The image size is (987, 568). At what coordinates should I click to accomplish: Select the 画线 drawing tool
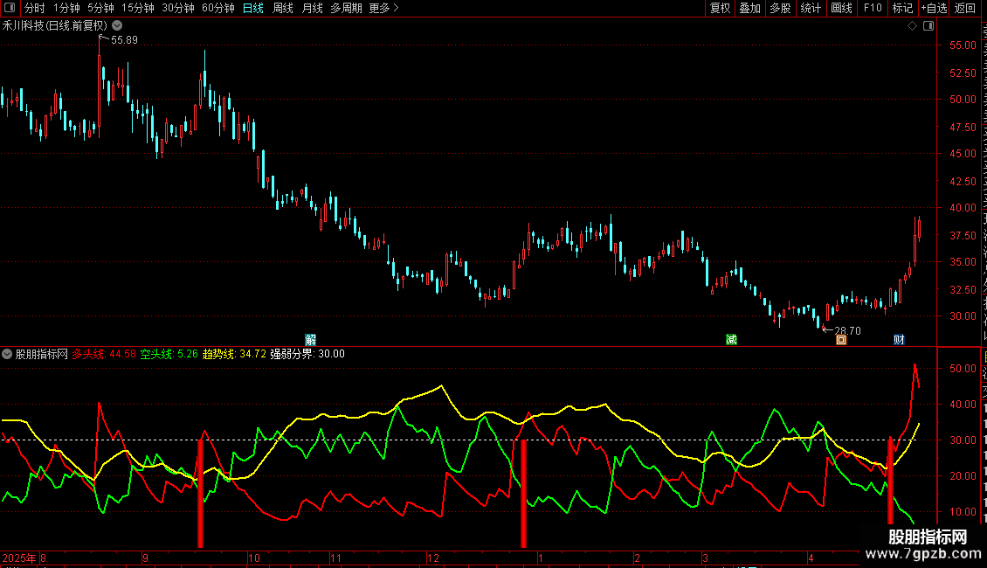click(842, 8)
